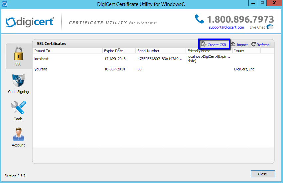Sort by the Serial Number column header

[x=161, y=51]
